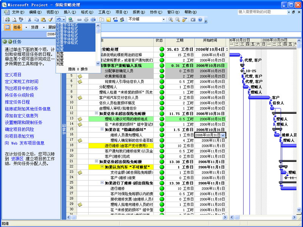The width and height of the screenshot is (303, 227).
Task: Click the 资源区 link
Action: [x=17, y=159]
